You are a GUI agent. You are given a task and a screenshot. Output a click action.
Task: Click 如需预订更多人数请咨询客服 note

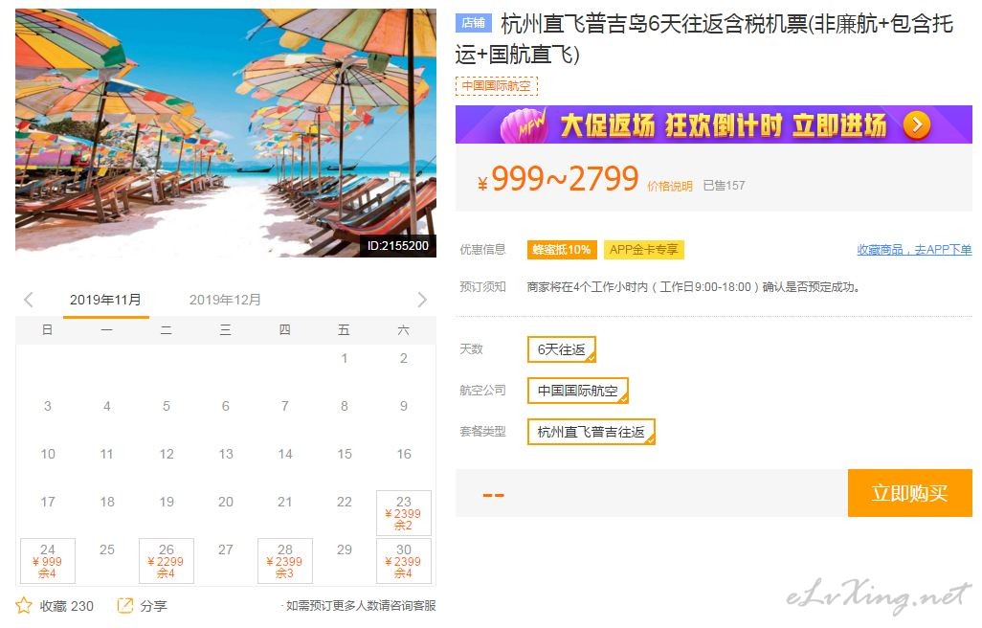(x=360, y=605)
